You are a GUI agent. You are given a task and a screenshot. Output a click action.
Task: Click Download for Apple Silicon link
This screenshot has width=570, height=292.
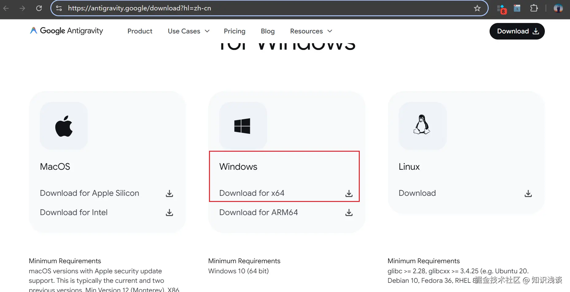pyautogui.click(x=90, y=193)
